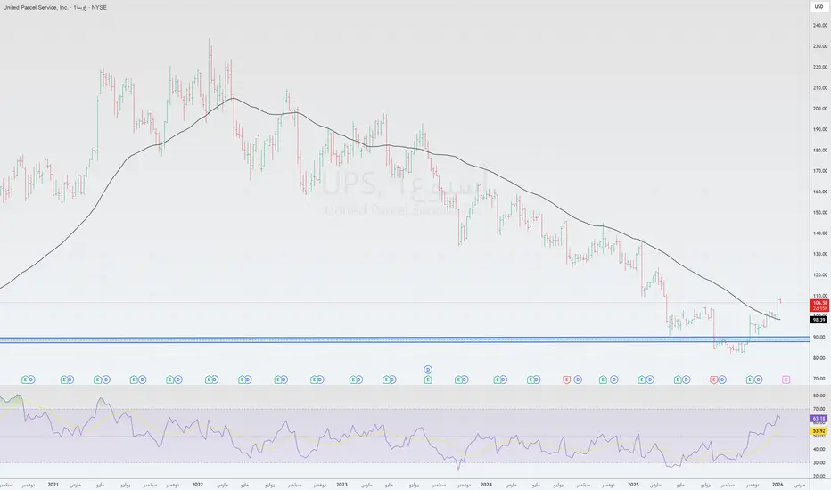Open the dividend marker beside the July 2025 red earnings marker

pyautogui.click(x=722, y=380)
